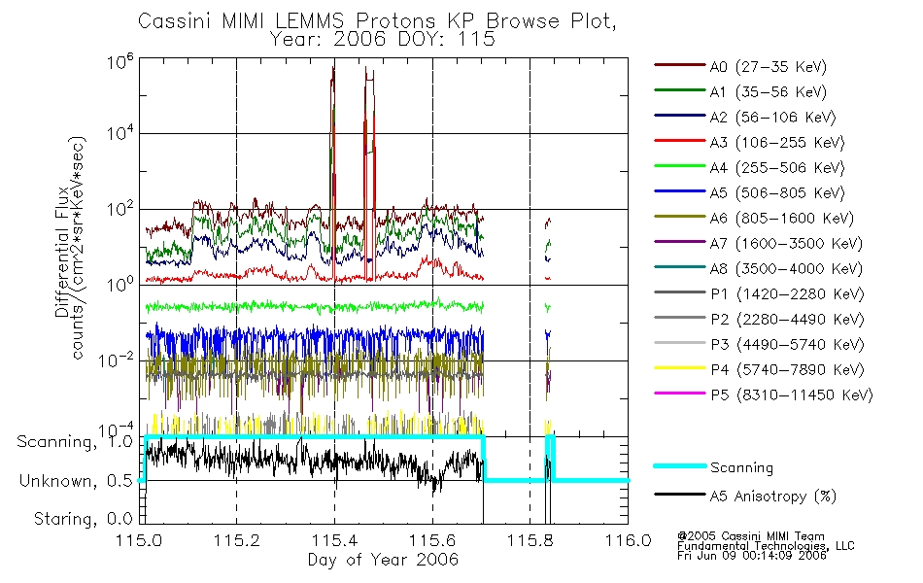Click the Scanning, 1.0 axis label
Screen dimensions: 923x583
[x=75, y=442]
